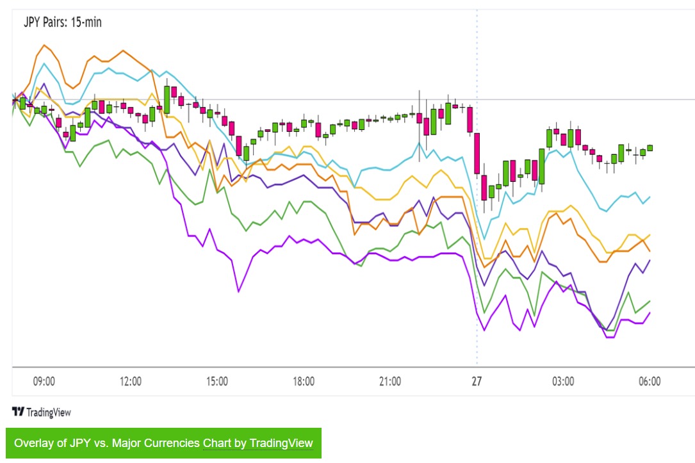This screenshot has width=695, height=463.
Task: Open the underlined 'Chart by TradingView' link
Action: (258, 443)
